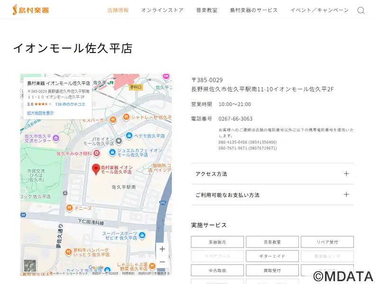Expand the ご利用可能なお支払い方法 section
This screenshot has width=379, height=284.
coord(272,195)
